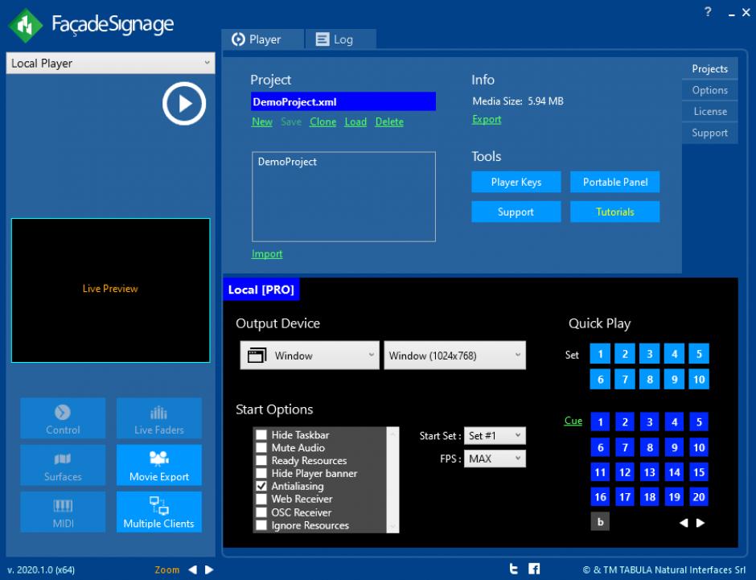Uncheck Antialiasing option
This screenshot has width=756, height=580.
point(261,486)
